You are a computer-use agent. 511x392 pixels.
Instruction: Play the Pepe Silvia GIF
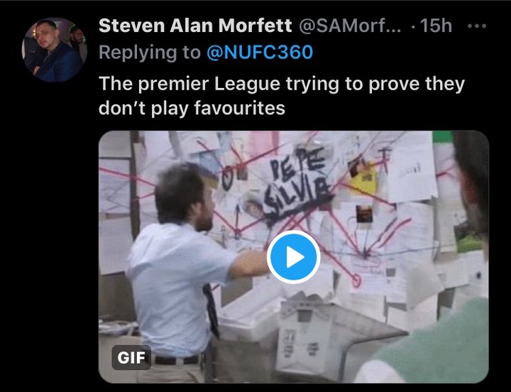coord(293,257)
